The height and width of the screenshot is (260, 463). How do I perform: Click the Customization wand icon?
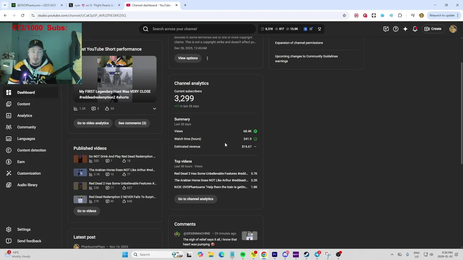[x=9, y=173]
